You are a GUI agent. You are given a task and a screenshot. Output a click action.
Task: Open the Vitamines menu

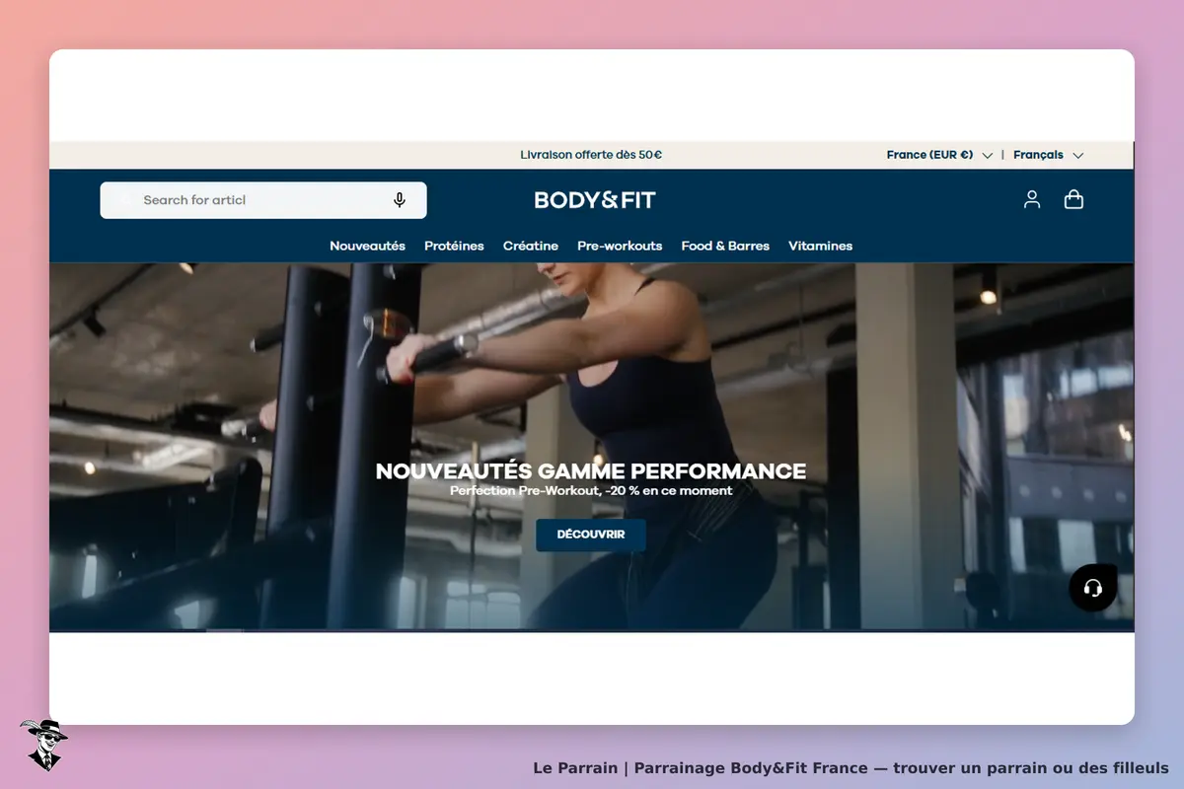click(820, 246)
